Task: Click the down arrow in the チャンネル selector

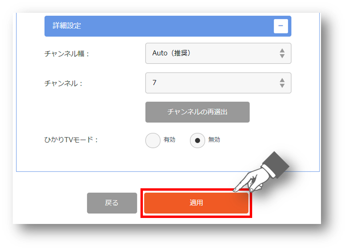Action: pos(282,86)
